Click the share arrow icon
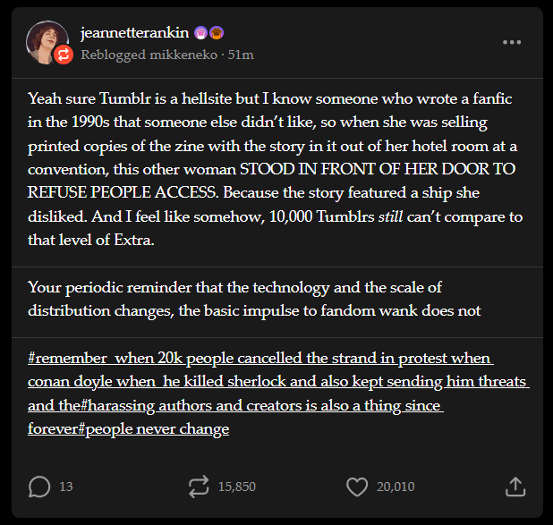Screen dimensions: 553x525 tap(515, 487)
